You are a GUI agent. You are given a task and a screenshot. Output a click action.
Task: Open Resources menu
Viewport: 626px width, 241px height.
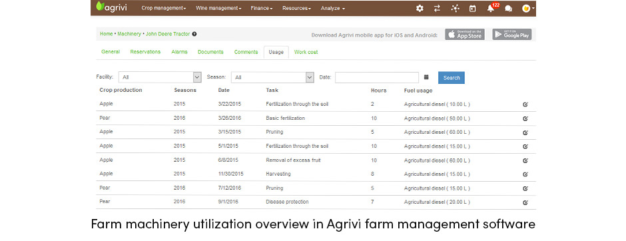(296, 8)
